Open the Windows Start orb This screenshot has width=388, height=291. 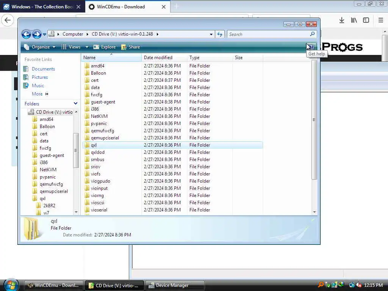tap(10, 285)
